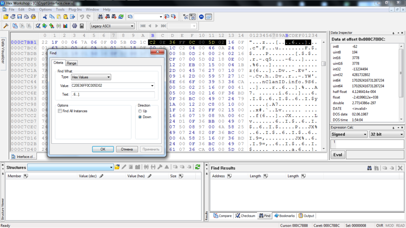Click the Find binoculars icon in toolbar
The height and width of the screenshot is (228, 406).
[x=100, y=17]
